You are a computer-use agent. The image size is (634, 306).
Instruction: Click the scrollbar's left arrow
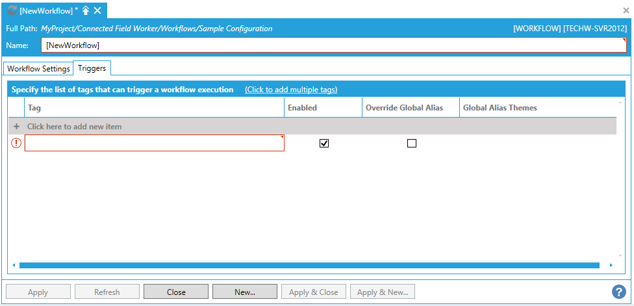click(14, 265)
